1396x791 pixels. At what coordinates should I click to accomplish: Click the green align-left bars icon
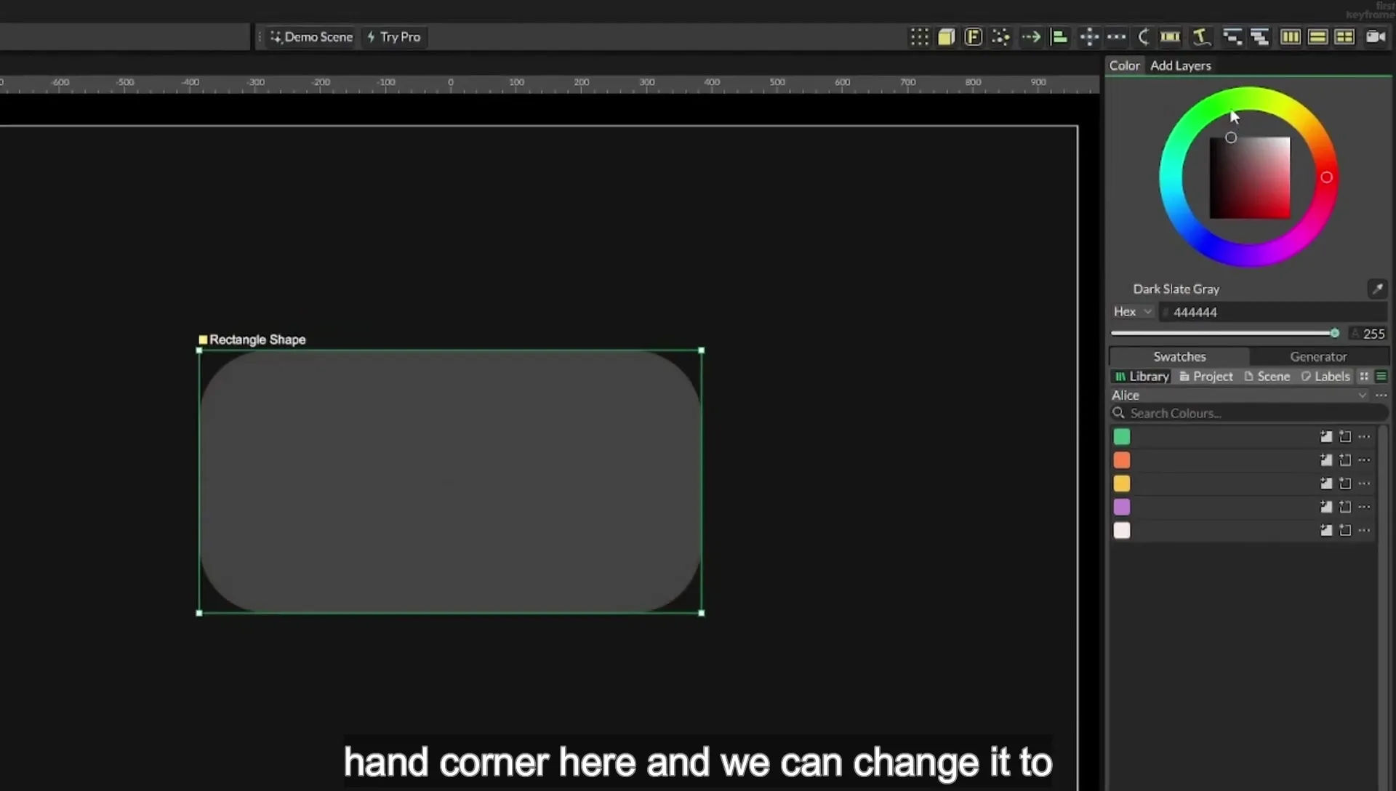coord(1059,37)
